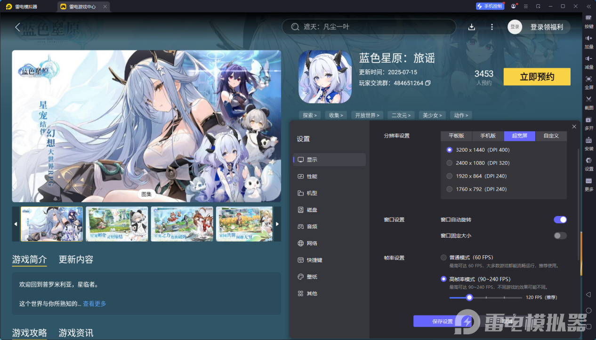Open 性能 settings category
The image size is (596, 340).
[x=329, y=176]
